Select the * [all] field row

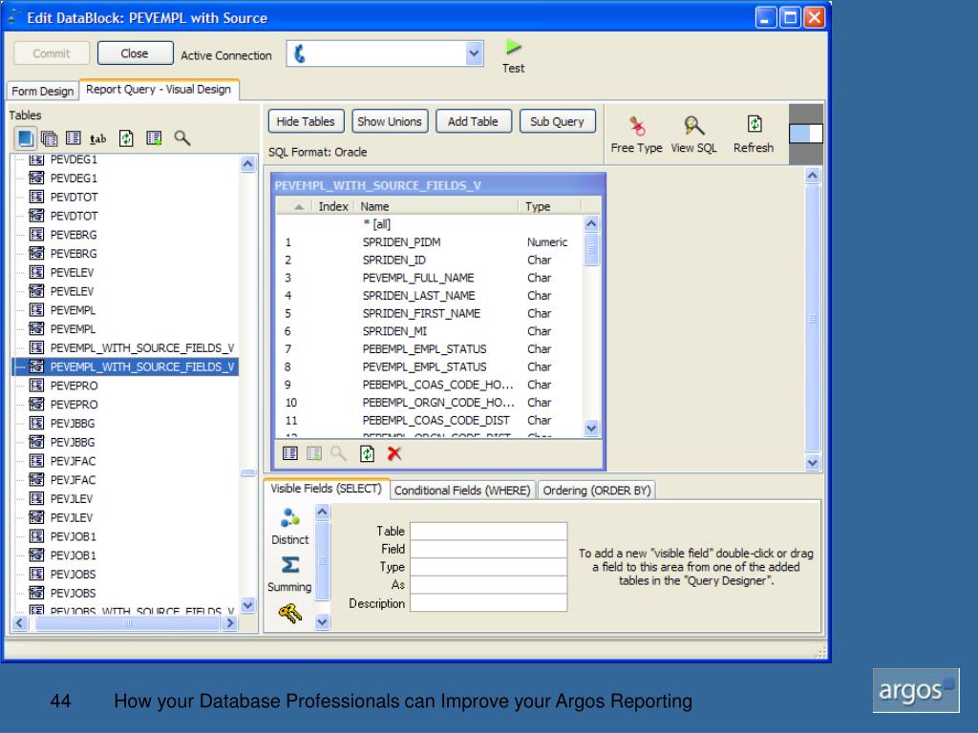[x=430, y=223]
